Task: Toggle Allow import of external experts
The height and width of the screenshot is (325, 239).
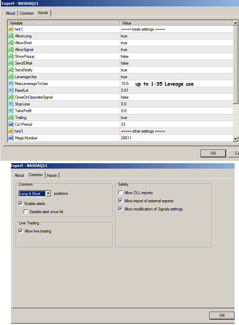Action: (120, 201)
